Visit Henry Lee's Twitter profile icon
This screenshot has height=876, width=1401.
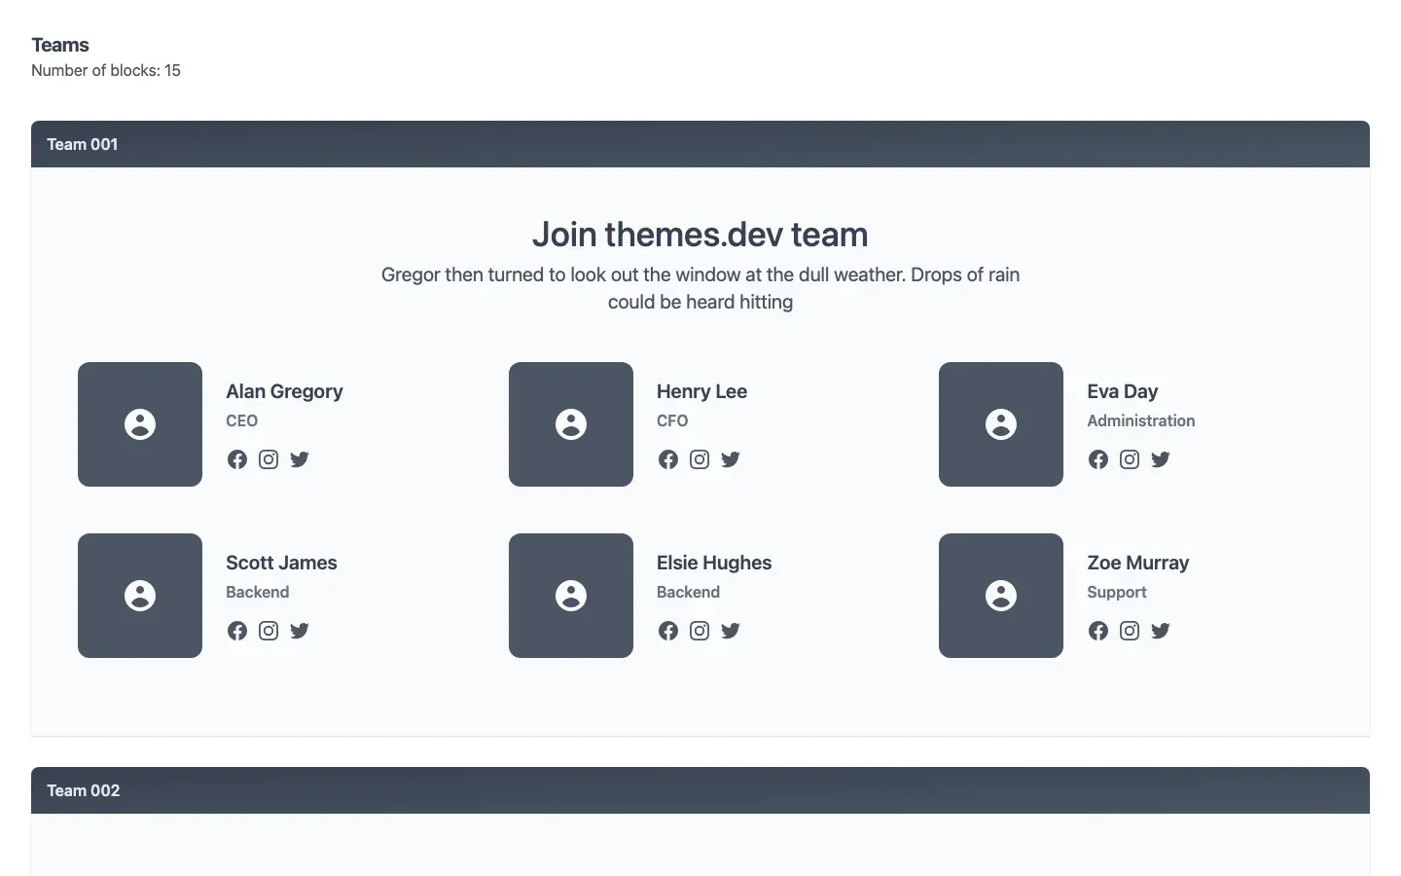(x=731, y=459)
